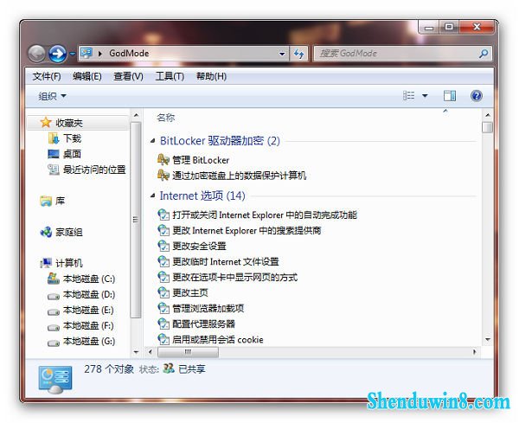Open 本地磁盘 (G:)
This screenshot has width=519, height=423.
click(89, 341)
